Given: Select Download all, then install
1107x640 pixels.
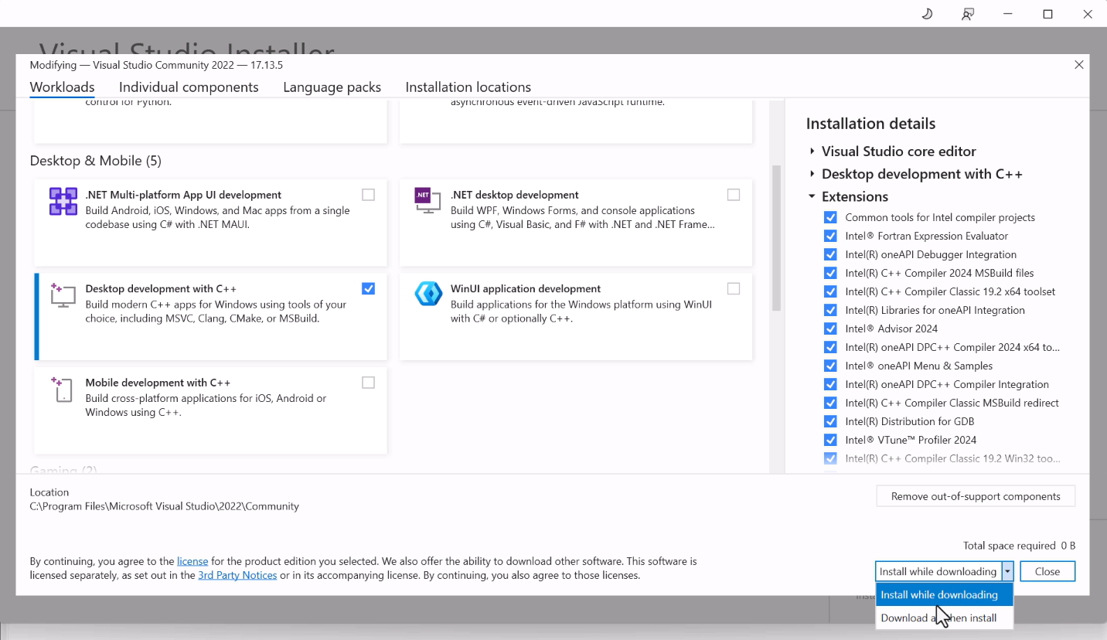Looking at the screenshot, I should tap(939, 618).
